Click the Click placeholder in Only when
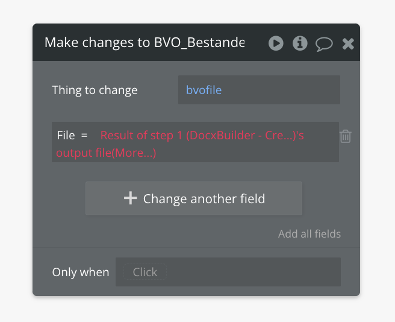 [x=145, y=272]
